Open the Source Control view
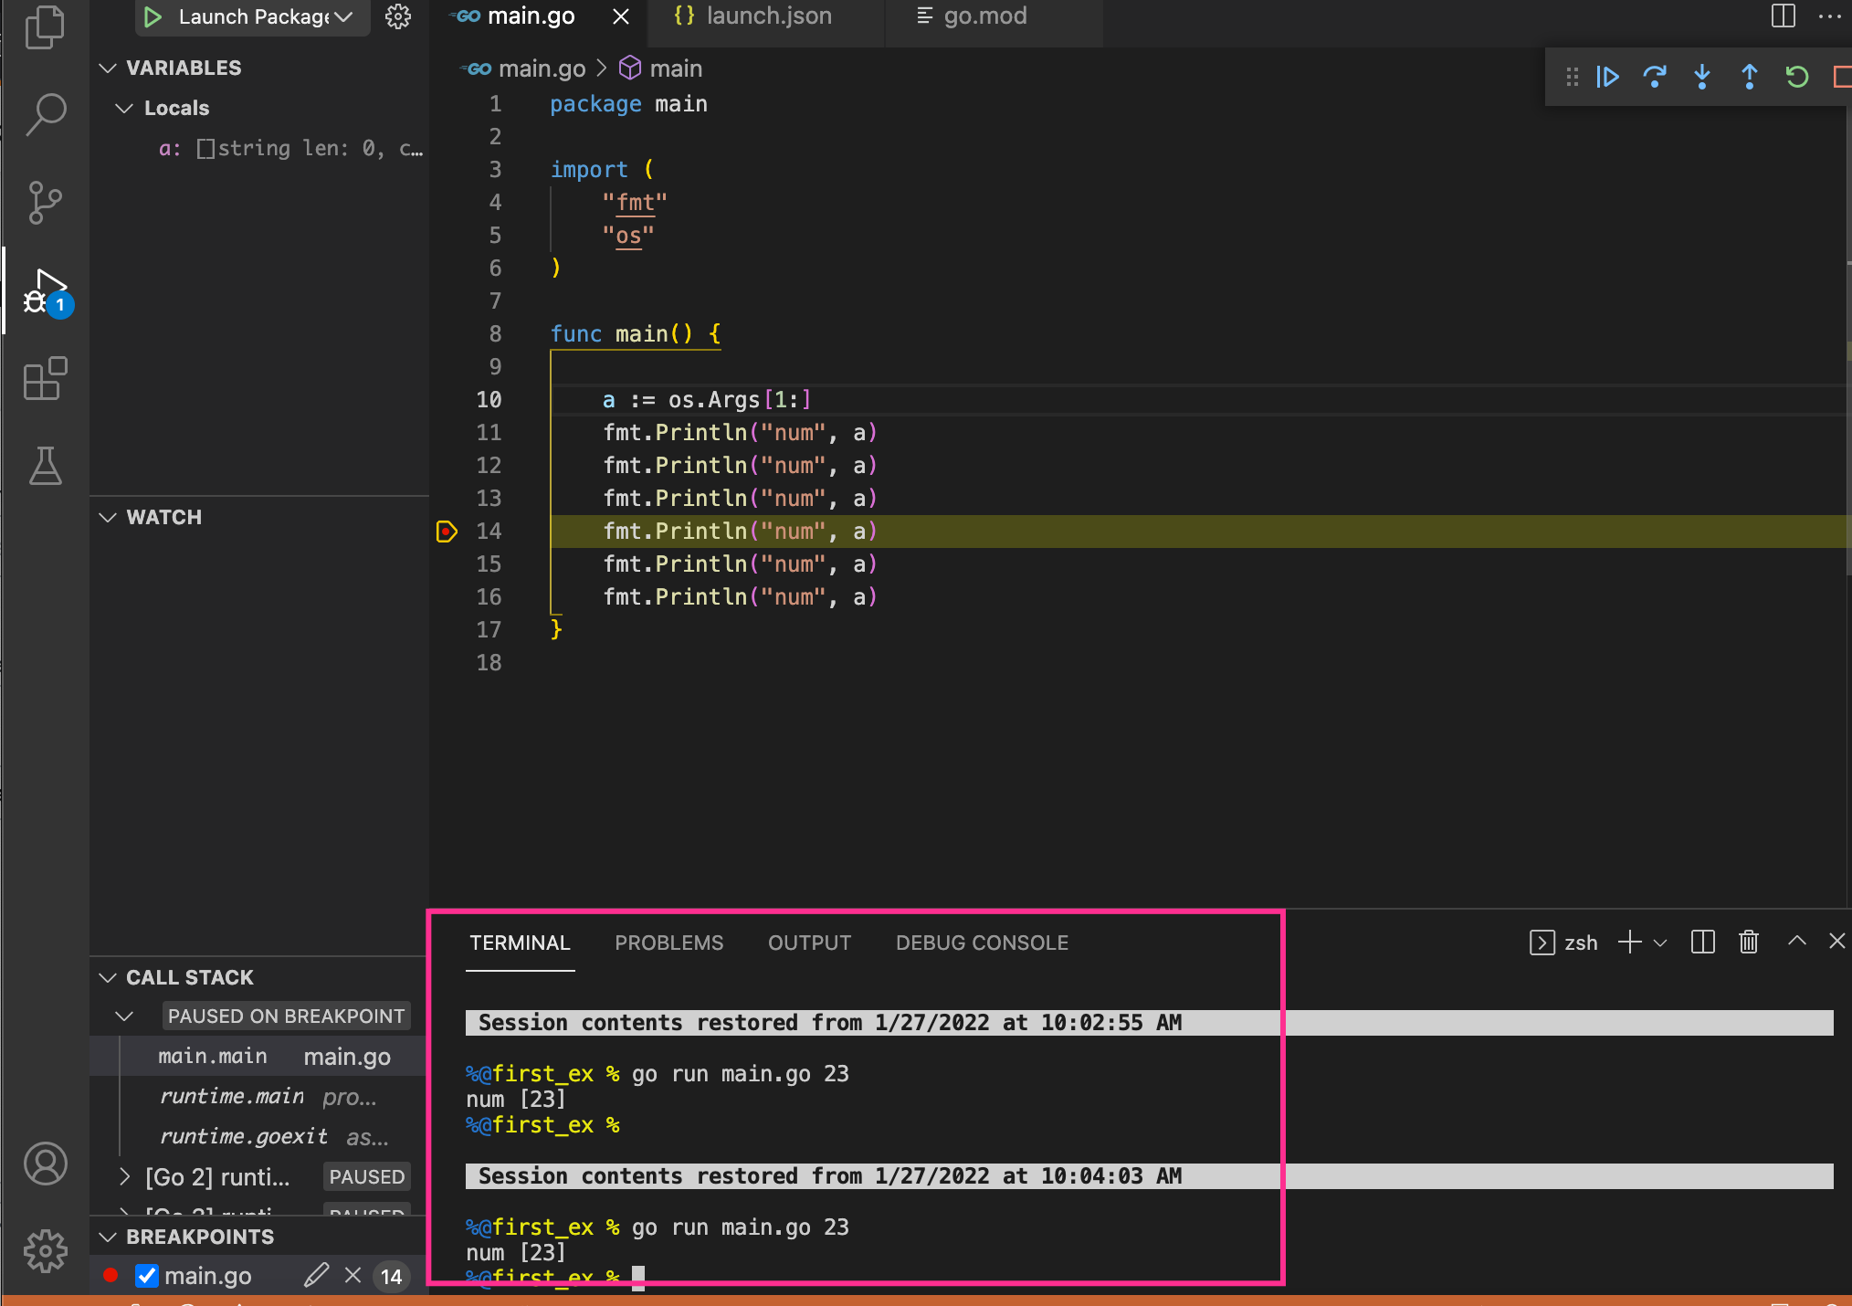Image resolution: width=1852 pixels, height=1306 pixels. [45, 202]
